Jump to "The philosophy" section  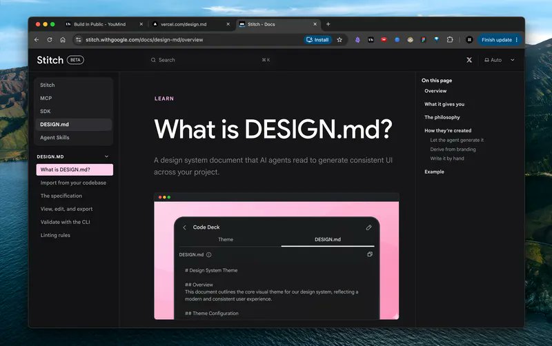(442, 117)
